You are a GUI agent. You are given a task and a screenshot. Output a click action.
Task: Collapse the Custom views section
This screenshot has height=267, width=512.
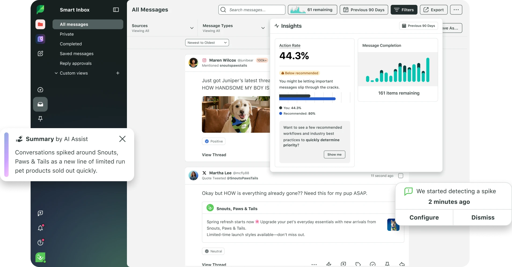coord(56,73)
